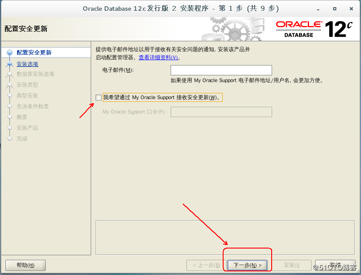Image resolution: width=361 pixels, height=275 pixels.
Task: Close the installer window
Action: pyautogui.click(x=351, y=9)
